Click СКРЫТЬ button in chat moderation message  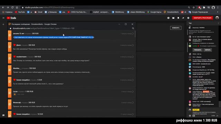(x=208, y=50)
